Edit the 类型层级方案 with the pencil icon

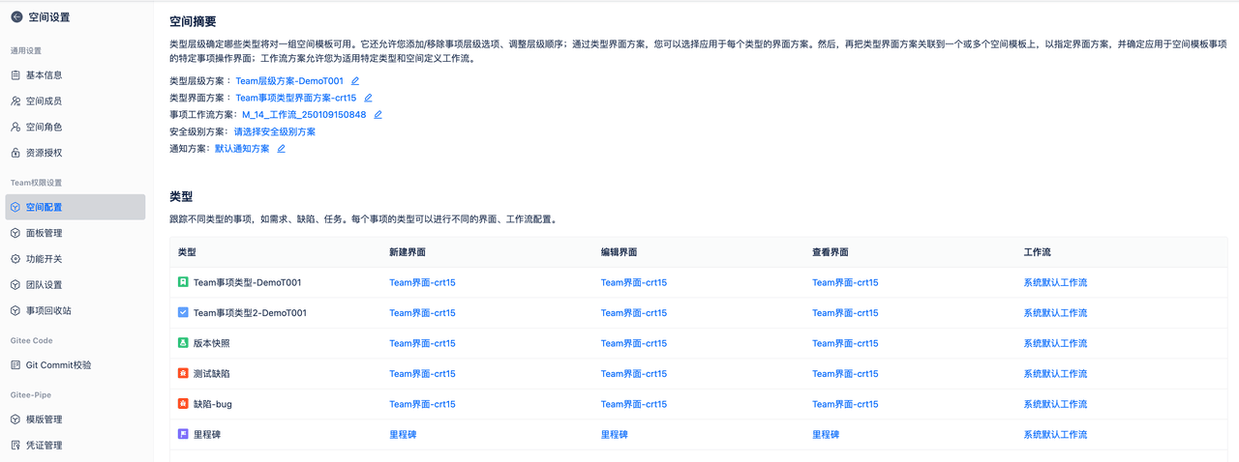point(355,81)
